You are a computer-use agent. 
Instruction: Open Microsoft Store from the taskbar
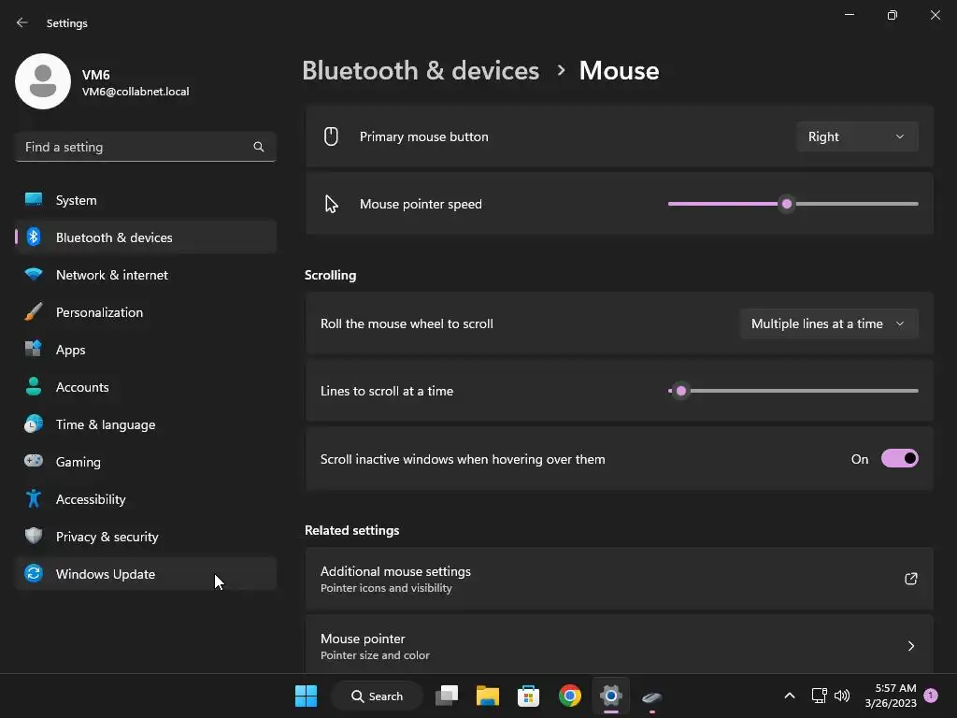(x=529, y=696)
